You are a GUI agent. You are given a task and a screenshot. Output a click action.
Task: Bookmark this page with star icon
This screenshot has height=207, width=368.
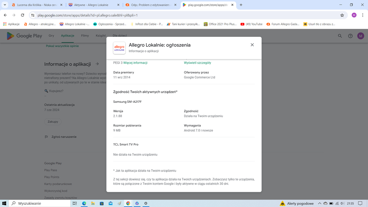(x=342, y=15)
